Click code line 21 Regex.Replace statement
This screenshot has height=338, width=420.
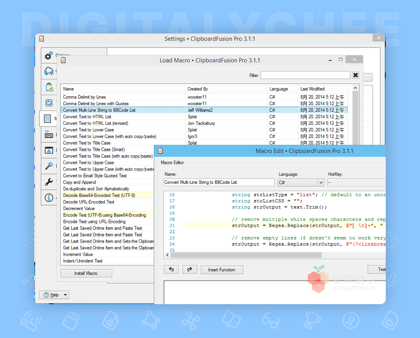coord(307,225)
